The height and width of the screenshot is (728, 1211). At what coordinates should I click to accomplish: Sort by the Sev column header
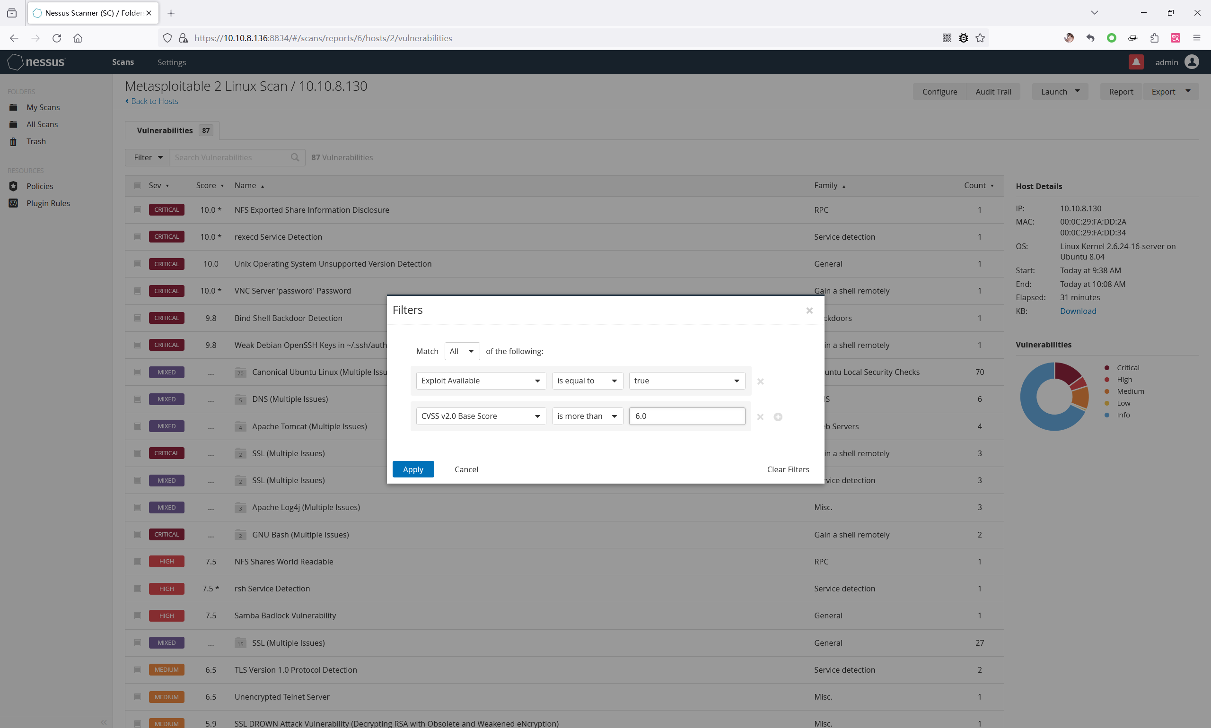click(x=158, y=185)
